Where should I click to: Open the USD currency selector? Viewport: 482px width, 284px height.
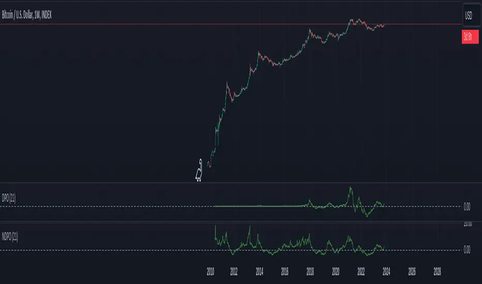click(x=471, y=15)
